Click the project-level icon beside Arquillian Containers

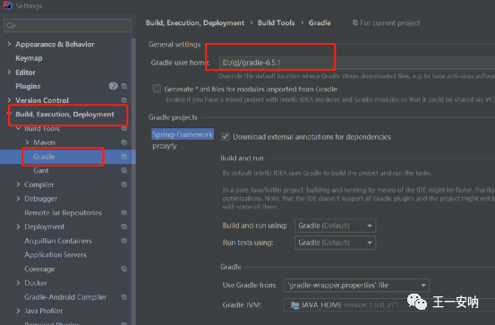[x=124, y=241]
